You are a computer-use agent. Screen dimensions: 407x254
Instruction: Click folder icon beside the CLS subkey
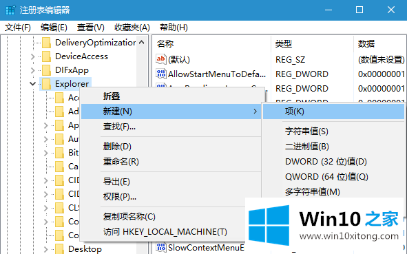[x=59, y=208]
